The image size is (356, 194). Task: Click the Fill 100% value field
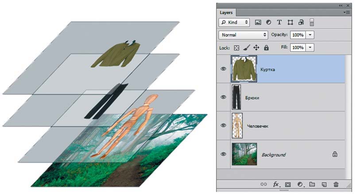(298, 48)
